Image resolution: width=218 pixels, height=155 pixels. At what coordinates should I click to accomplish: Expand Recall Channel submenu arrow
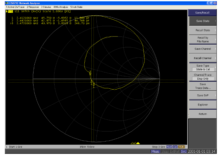point(215,58)
